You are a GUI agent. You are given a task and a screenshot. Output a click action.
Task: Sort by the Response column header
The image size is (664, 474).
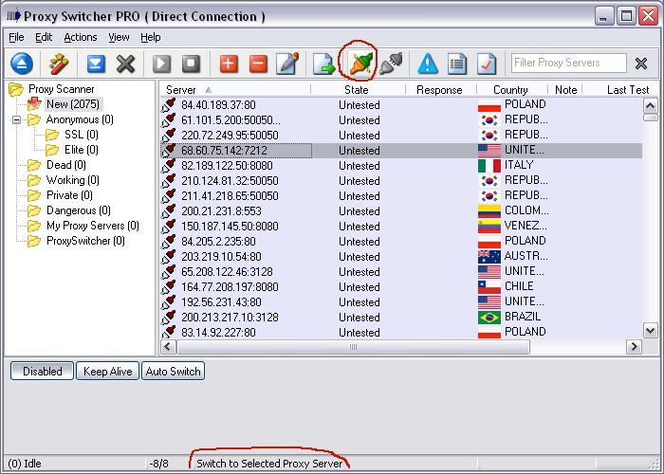pos(440,90)
